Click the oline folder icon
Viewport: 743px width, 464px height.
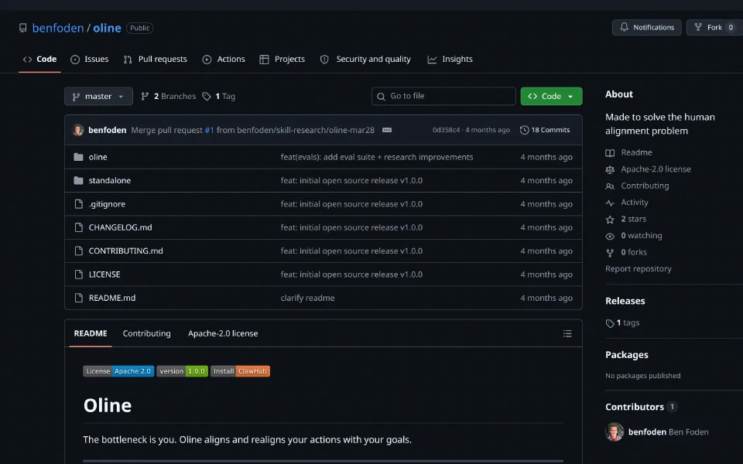pos(79,157)
